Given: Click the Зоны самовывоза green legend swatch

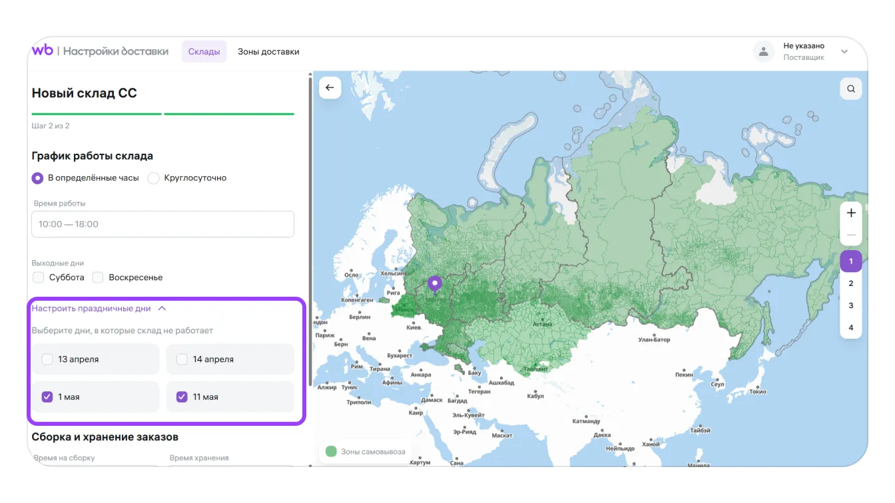Looking at the screenshot, I should point(331,452).
